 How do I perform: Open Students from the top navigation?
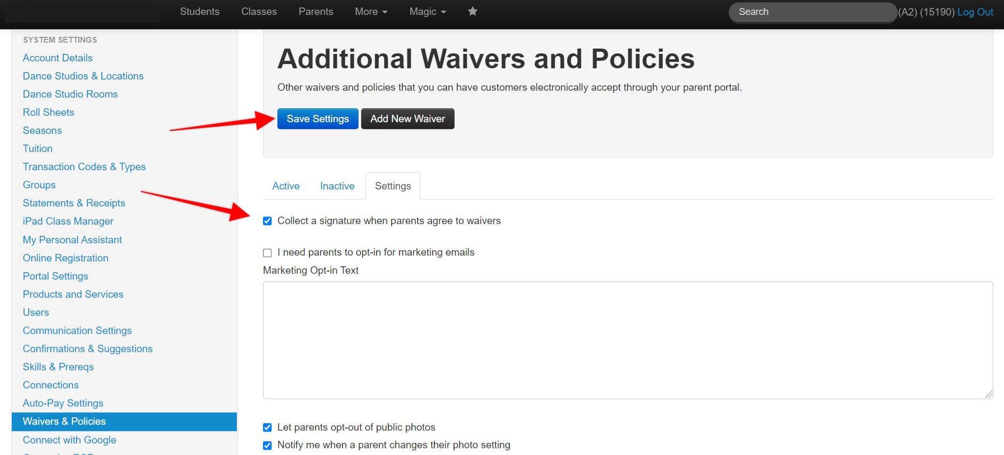coord(200,12)
